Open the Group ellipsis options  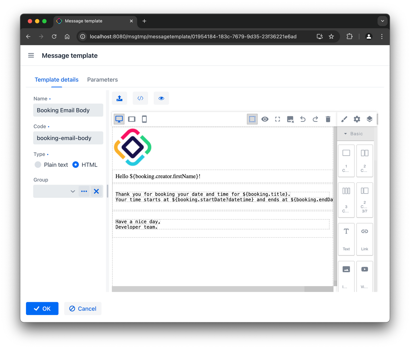pyautogui.click(x=84, y=191)
